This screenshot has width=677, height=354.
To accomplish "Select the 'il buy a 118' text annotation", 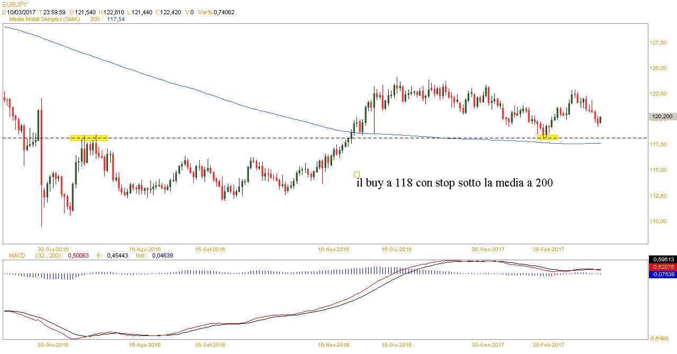I will [x=455, y=183].
